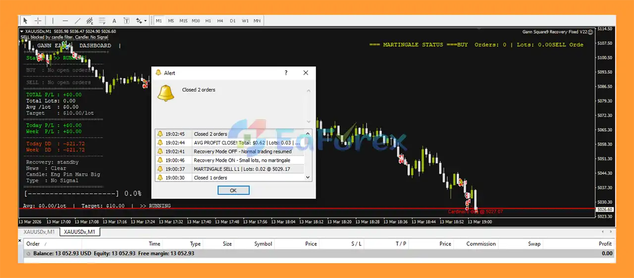The height and width of the screenshot is (278, 634).
Task: Open the second XAUUSDx,M1 chart tab
Action: (x=81, y=232)
